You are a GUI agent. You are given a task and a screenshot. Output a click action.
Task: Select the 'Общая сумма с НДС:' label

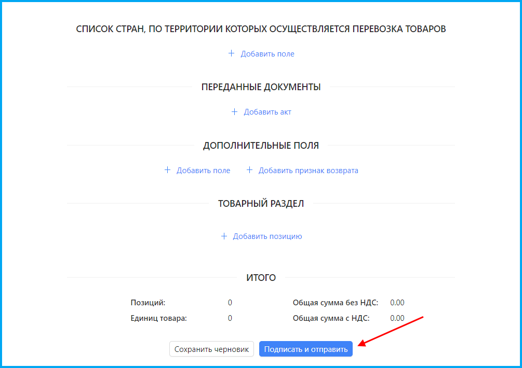coord(331,318)
